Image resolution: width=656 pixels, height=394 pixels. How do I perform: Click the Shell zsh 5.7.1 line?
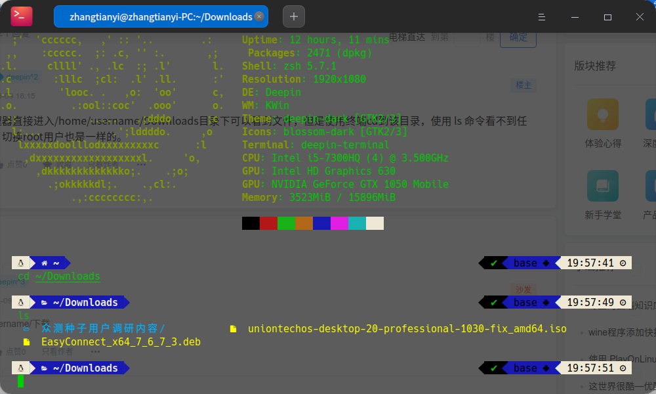point(289,66)
